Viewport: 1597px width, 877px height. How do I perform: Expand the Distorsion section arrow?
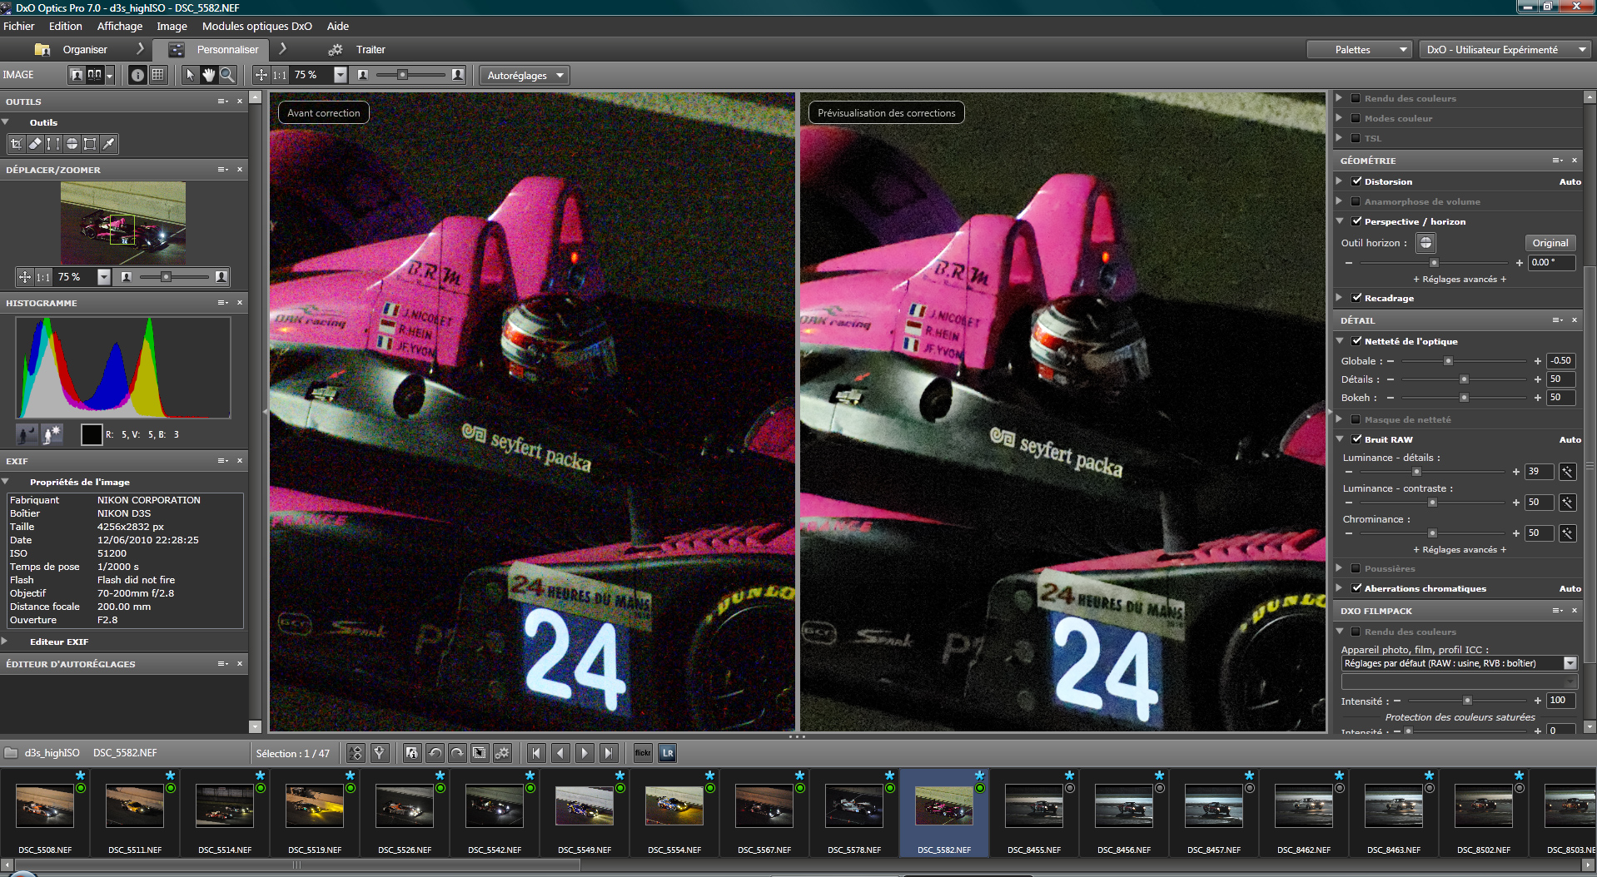(1339, 181)
